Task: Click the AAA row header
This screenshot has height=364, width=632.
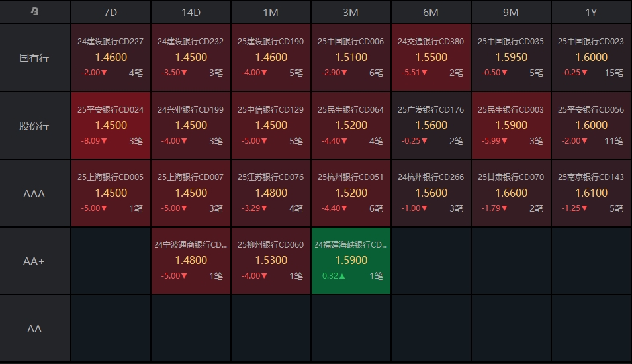Action: [34, 193]
